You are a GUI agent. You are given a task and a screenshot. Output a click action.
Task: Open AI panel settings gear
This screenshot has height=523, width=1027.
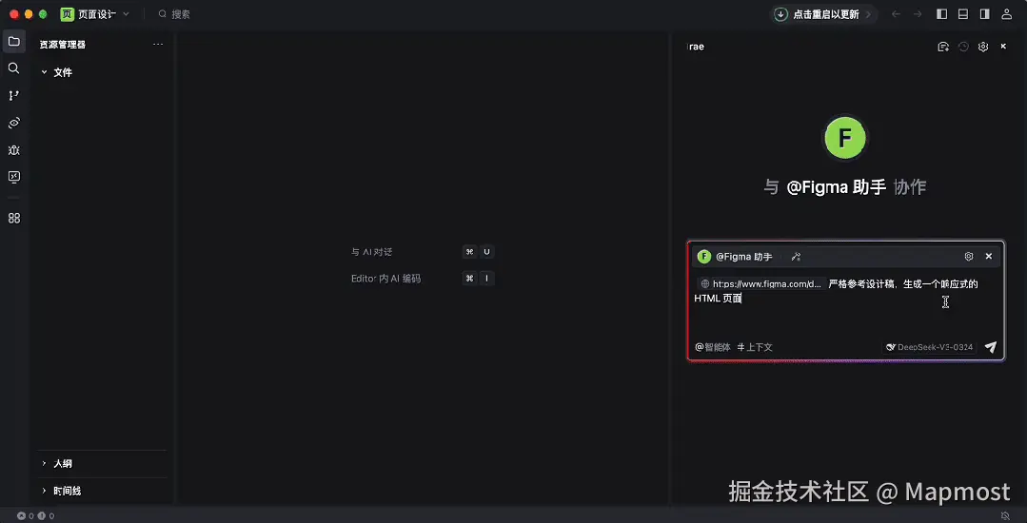983,47
